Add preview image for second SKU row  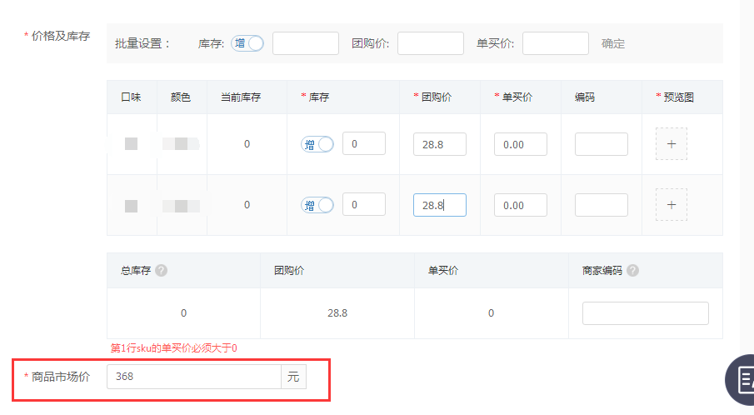coord(671,205)
